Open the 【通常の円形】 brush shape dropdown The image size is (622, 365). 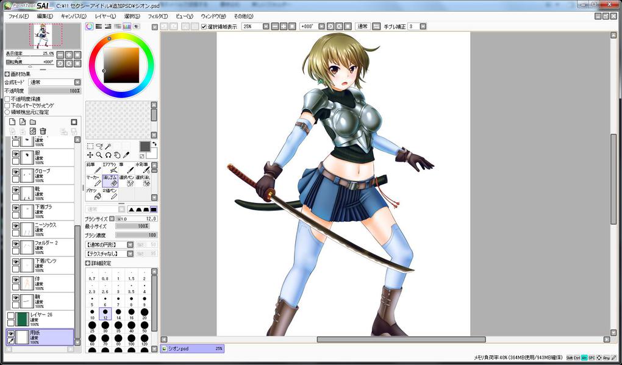130,245
